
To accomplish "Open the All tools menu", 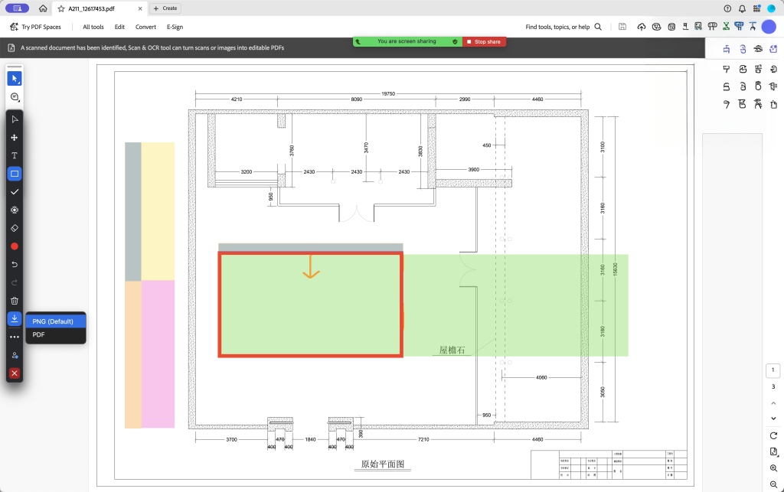I will click(x=93, y=27).
